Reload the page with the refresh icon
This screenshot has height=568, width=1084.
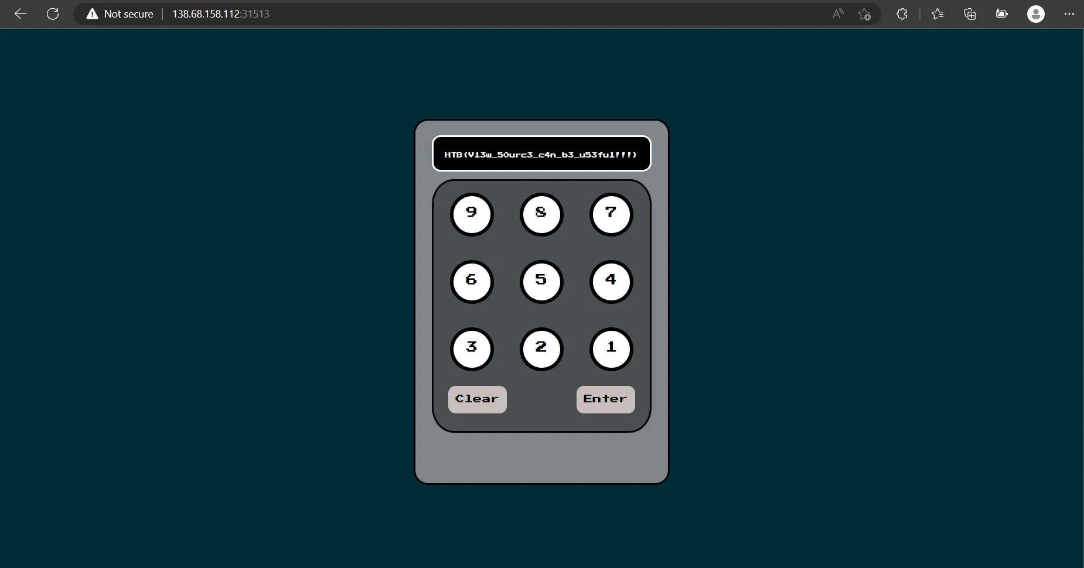[x=53, y=14]
